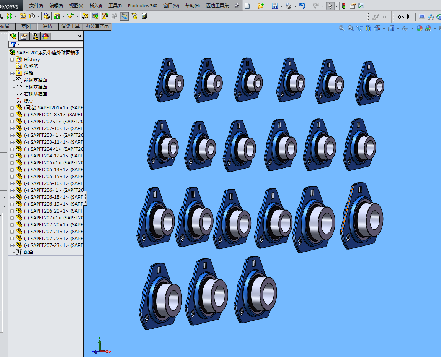Click the Exploded View icon

pyautogui.click(x=105, y=16)
